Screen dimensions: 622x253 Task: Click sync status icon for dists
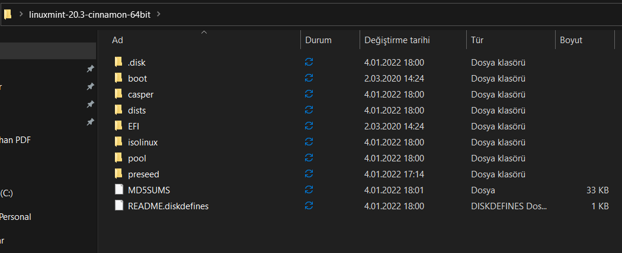pyautogui.click(x=309, y=110)
